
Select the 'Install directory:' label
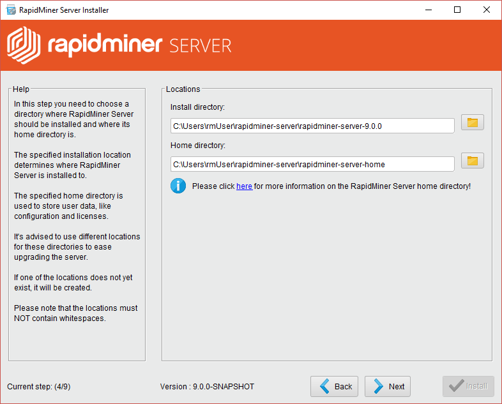point(197,107)
